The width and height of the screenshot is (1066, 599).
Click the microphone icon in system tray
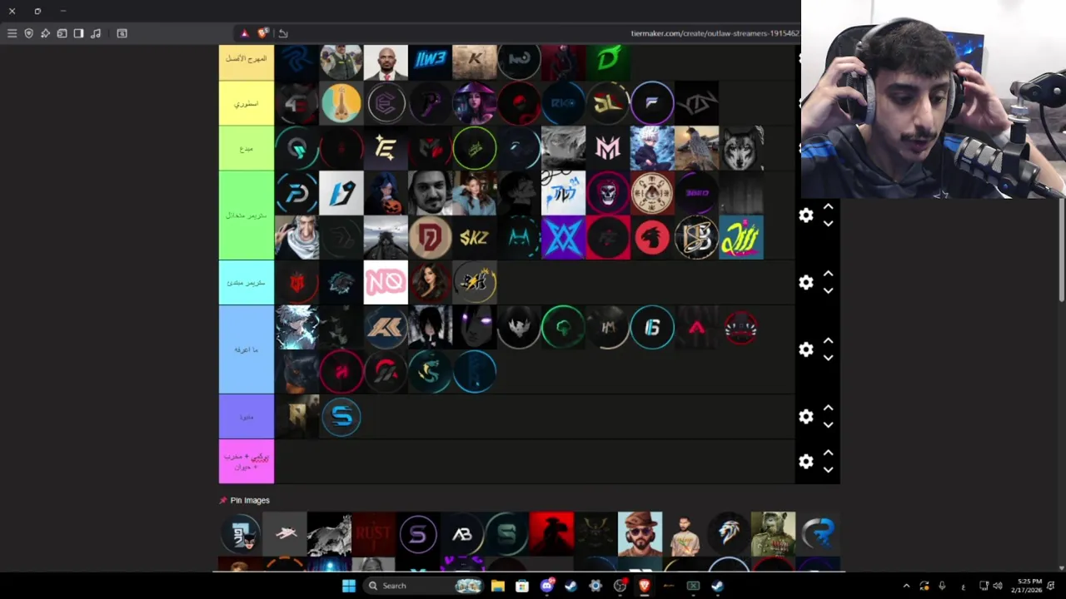[x=942, y=586]
